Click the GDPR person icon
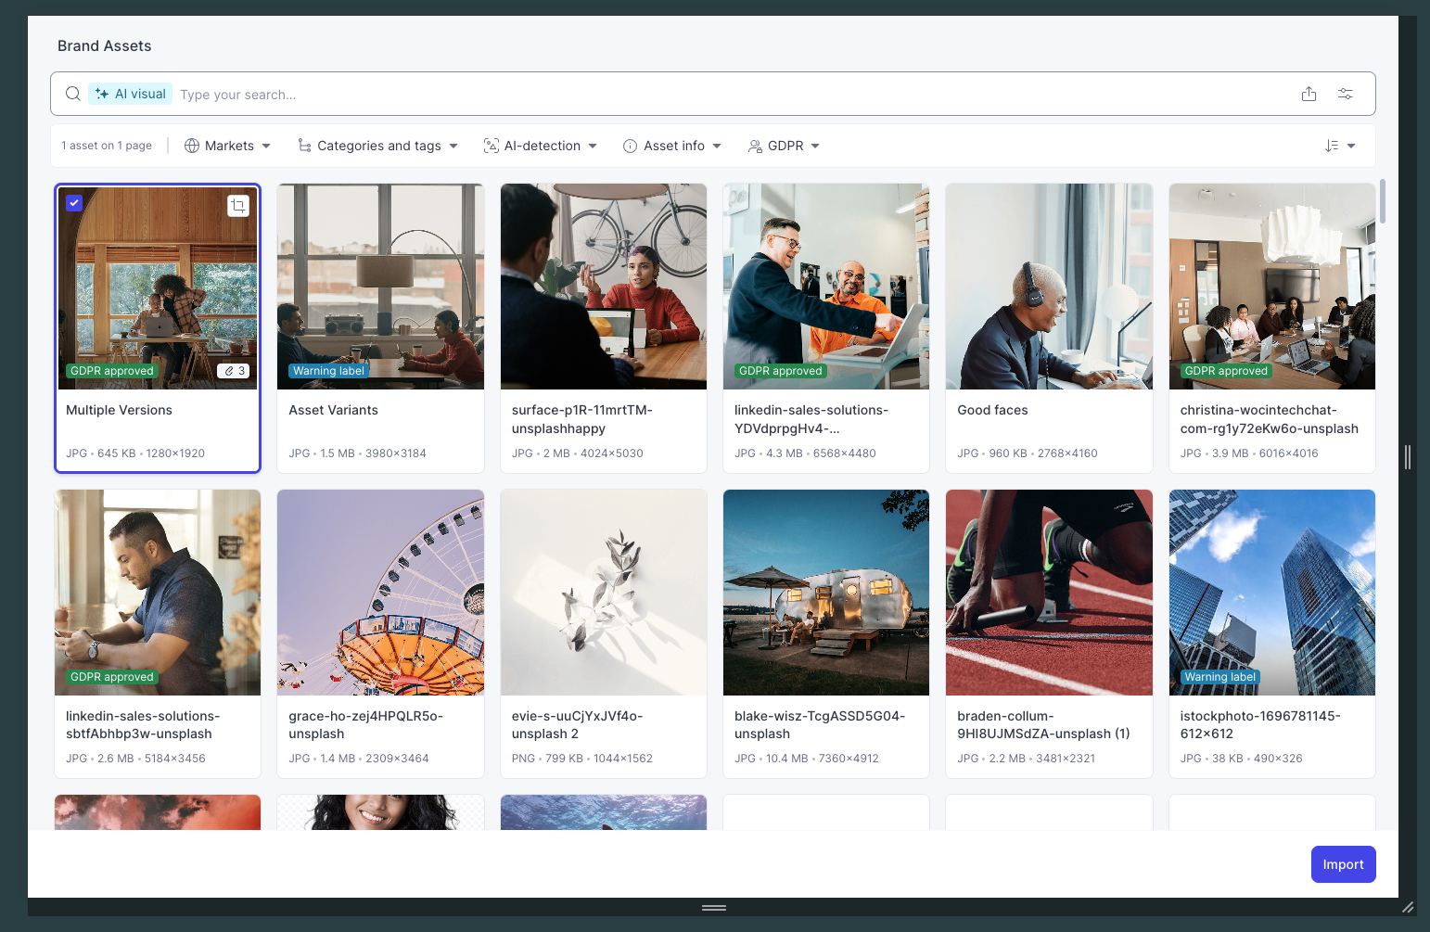The width and height of the screenshot is (1430, 932). [755, 146]
